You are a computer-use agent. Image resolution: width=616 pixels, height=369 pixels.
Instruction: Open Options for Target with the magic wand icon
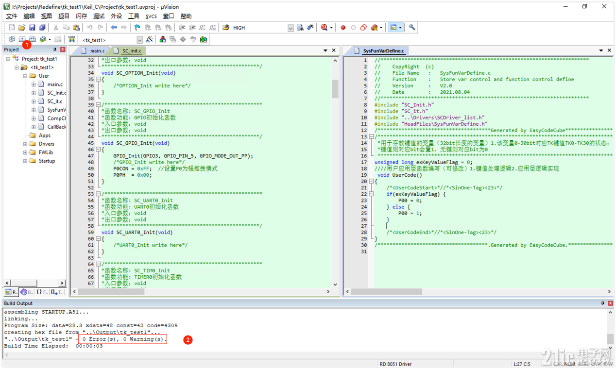tap(149, 39)
